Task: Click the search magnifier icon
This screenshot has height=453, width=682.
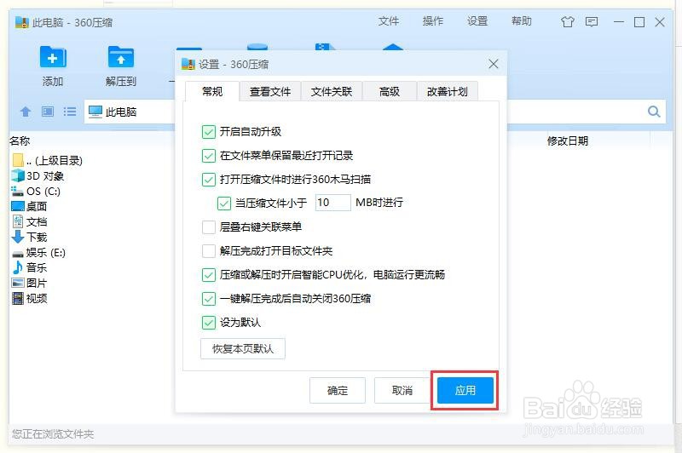Action: coord(654,112)
